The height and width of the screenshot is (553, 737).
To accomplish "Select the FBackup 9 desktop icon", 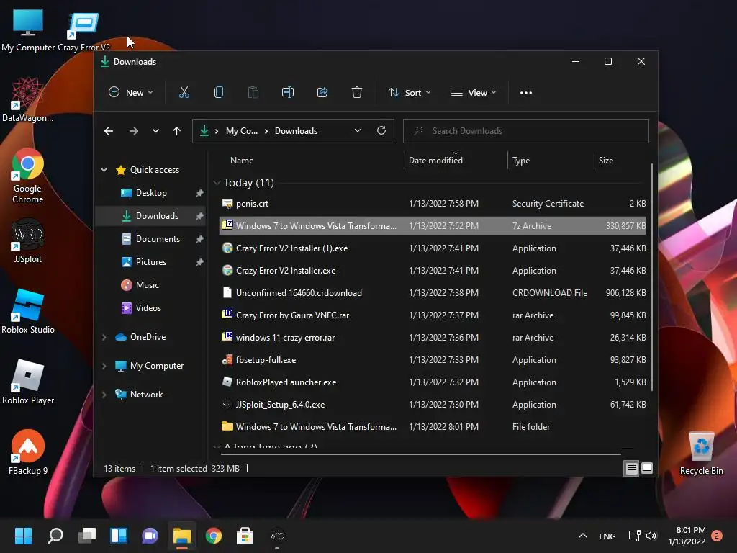I will [28, 452].
